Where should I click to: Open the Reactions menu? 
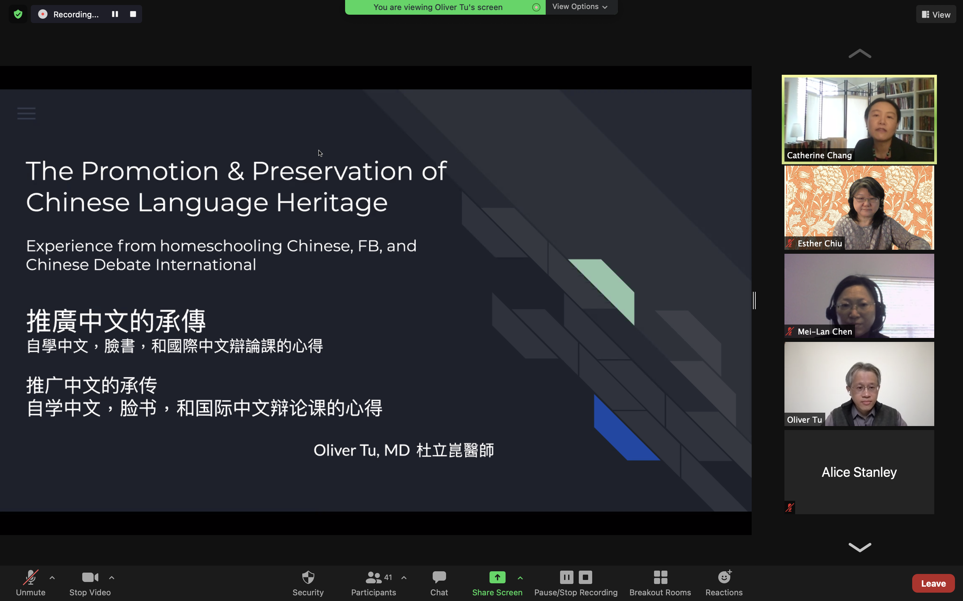[x=724, y=583]
